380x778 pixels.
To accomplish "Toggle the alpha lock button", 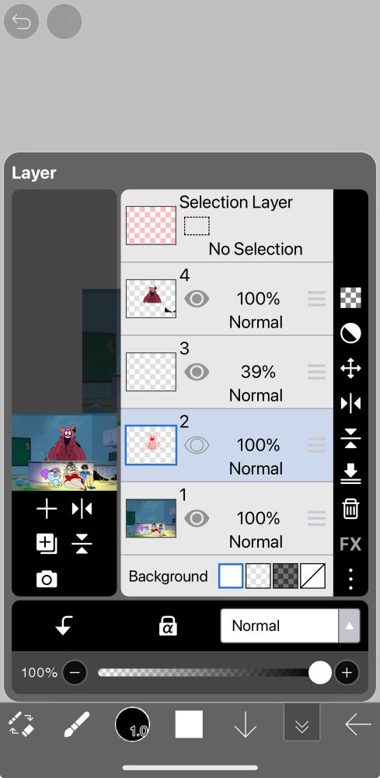I will tap(168, 626).
